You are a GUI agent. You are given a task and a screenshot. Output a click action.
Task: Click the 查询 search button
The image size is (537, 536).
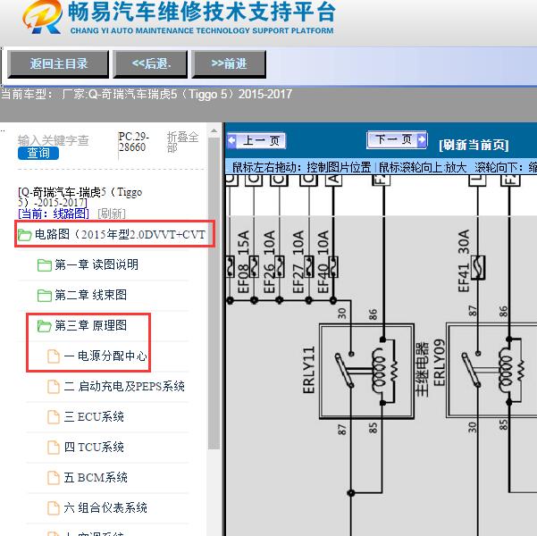[38, 153]
